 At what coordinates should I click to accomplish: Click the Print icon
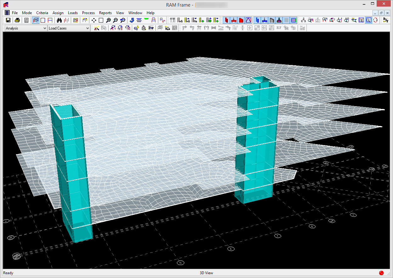17,20
